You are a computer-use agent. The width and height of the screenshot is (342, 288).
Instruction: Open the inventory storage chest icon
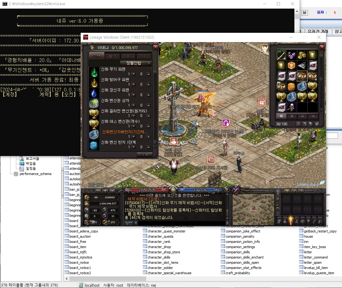coord(311,124)
